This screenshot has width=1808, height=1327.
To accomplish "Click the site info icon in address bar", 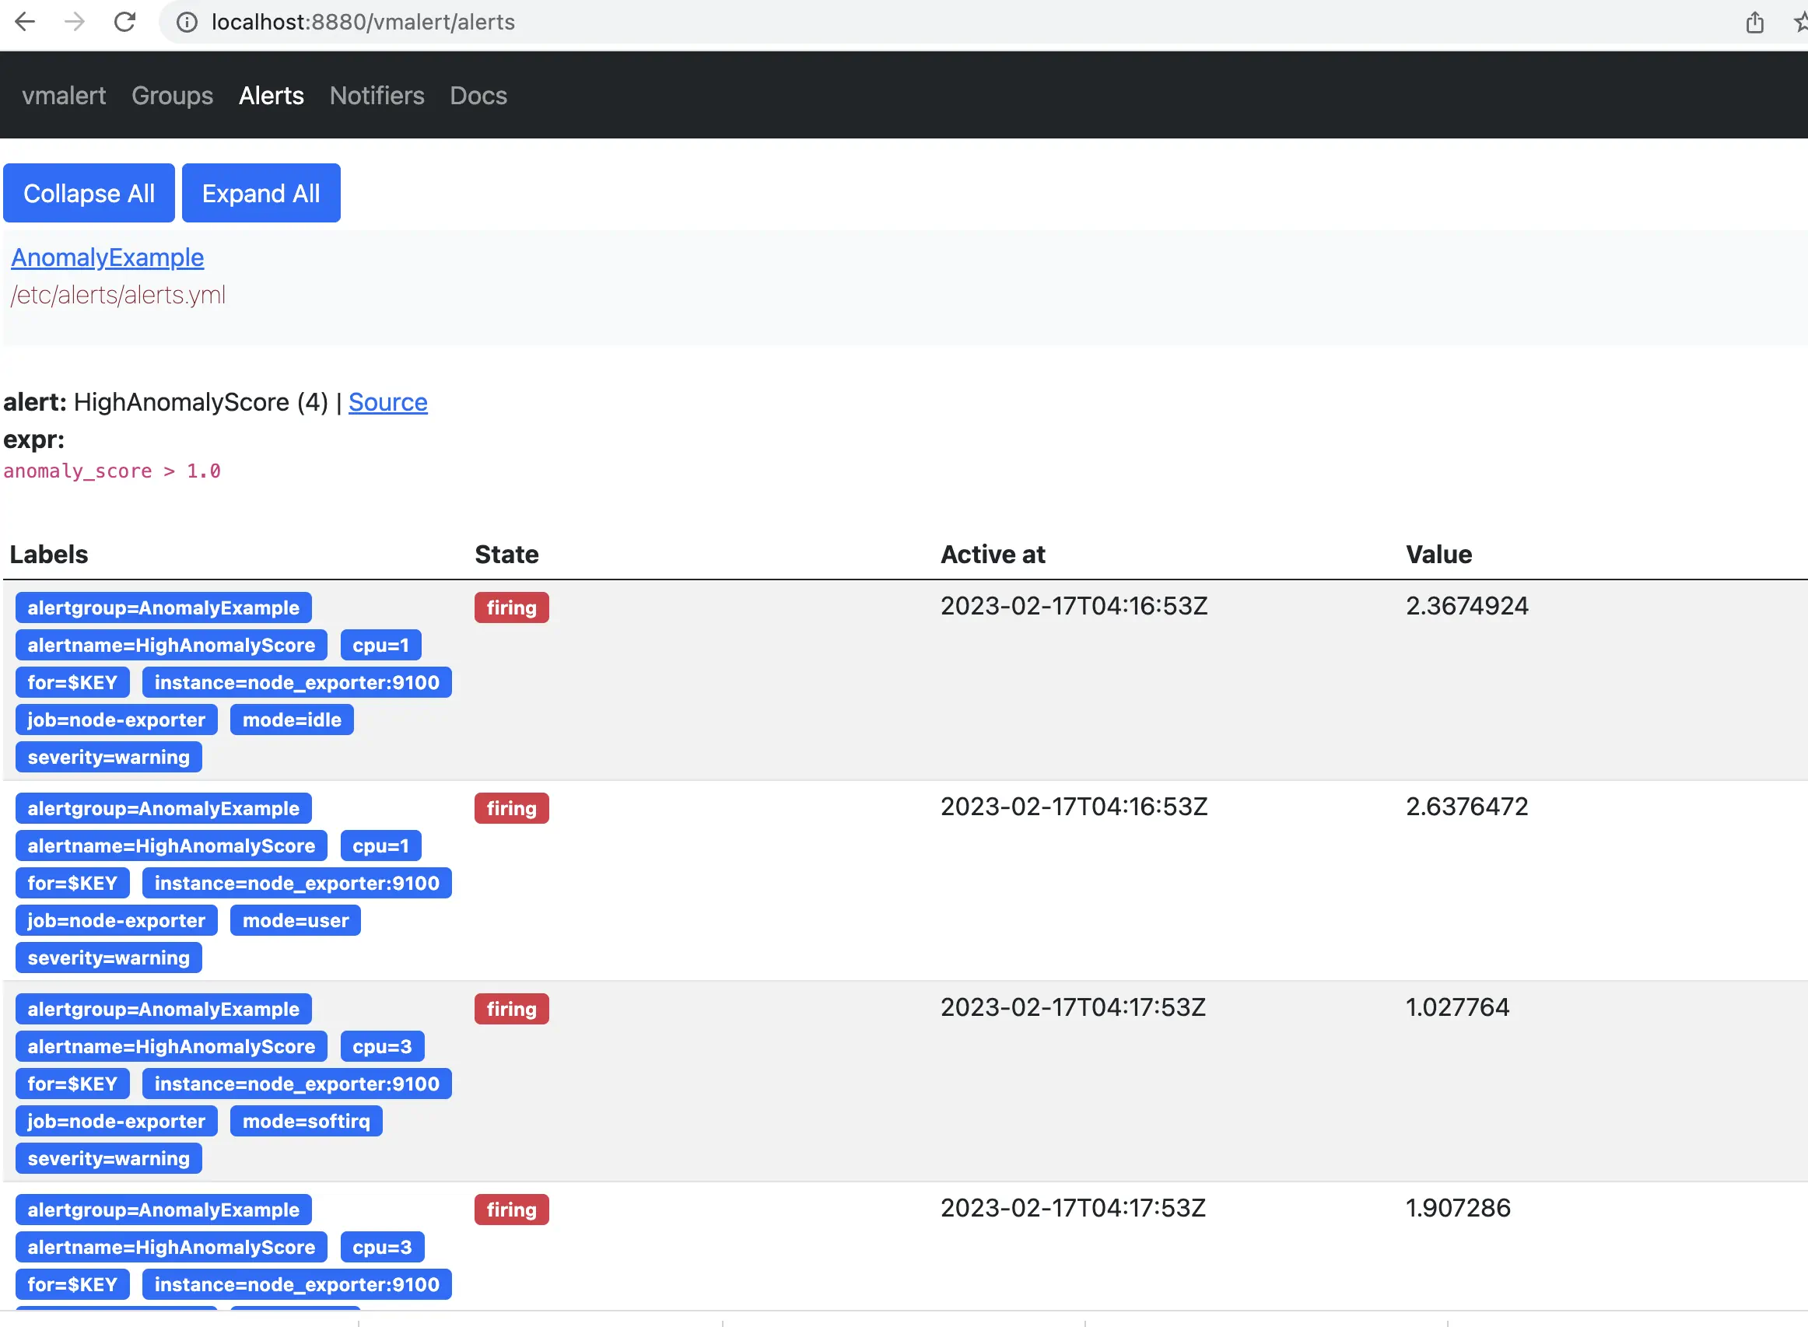I will coord(187,22).
